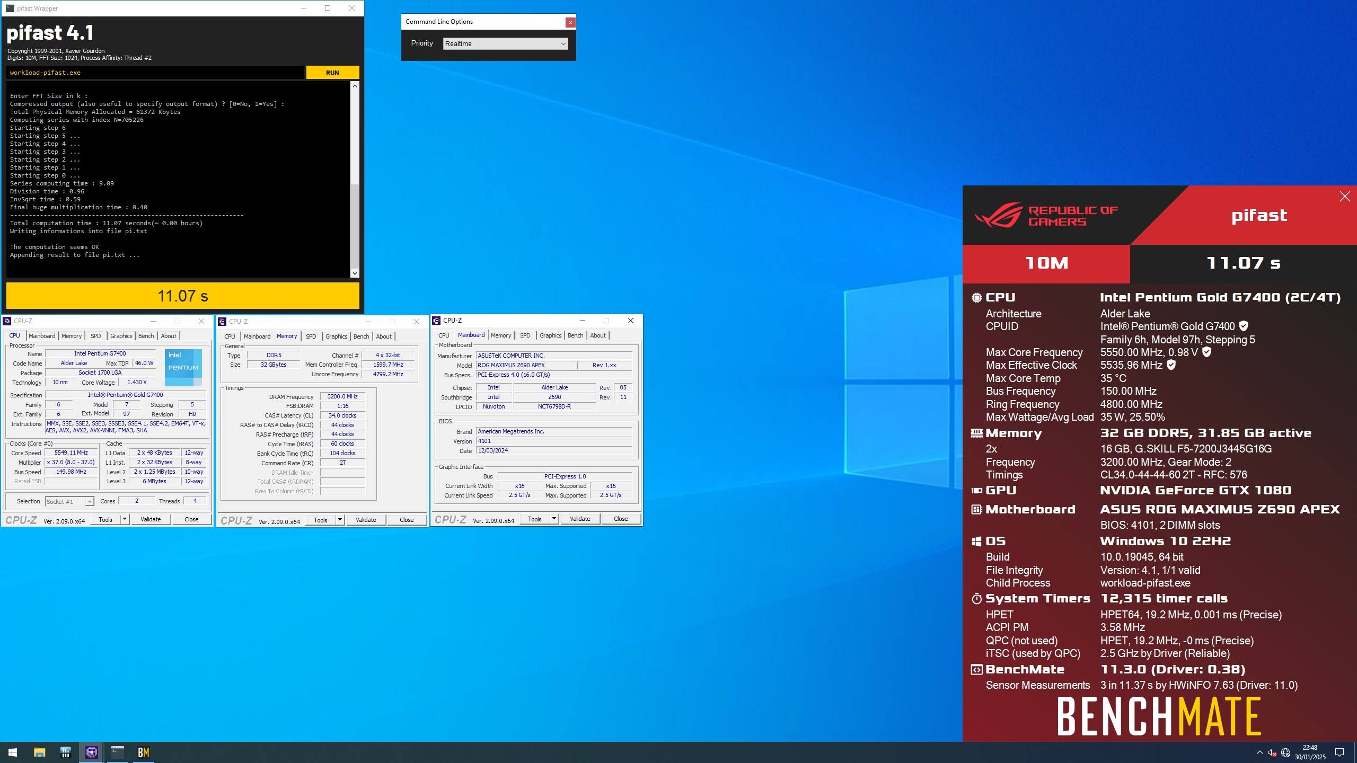This screenshot has height=763, width=1357.
Task: Click the first CPU-Z window title icon
Action: pos(7,321)
